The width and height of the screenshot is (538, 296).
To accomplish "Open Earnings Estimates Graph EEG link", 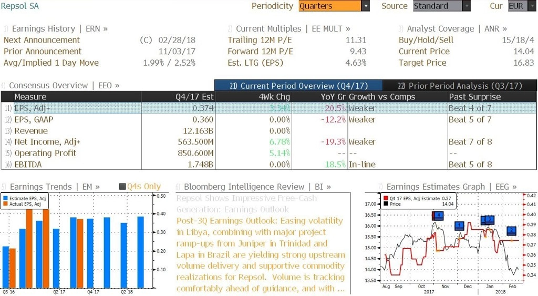I will click(451, 187).
